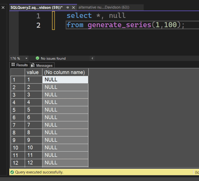
Task: Open the 176 % zoom dropdown
Action: click(26, 59)
